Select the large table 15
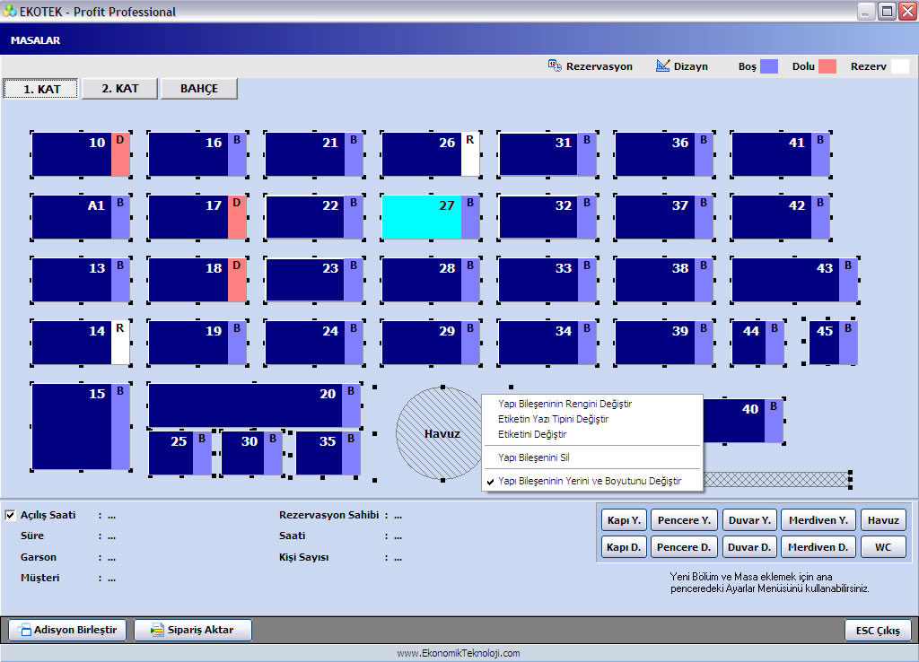Screen dimensions: 919x662 pyautogui.click(x=81, y=426)
